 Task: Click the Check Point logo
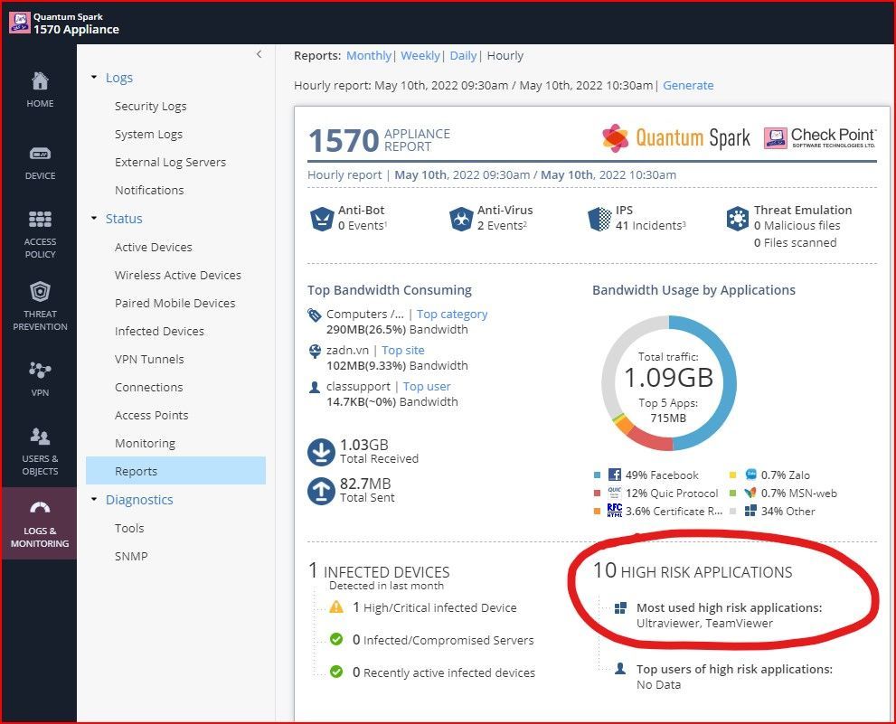click(819, 138)
